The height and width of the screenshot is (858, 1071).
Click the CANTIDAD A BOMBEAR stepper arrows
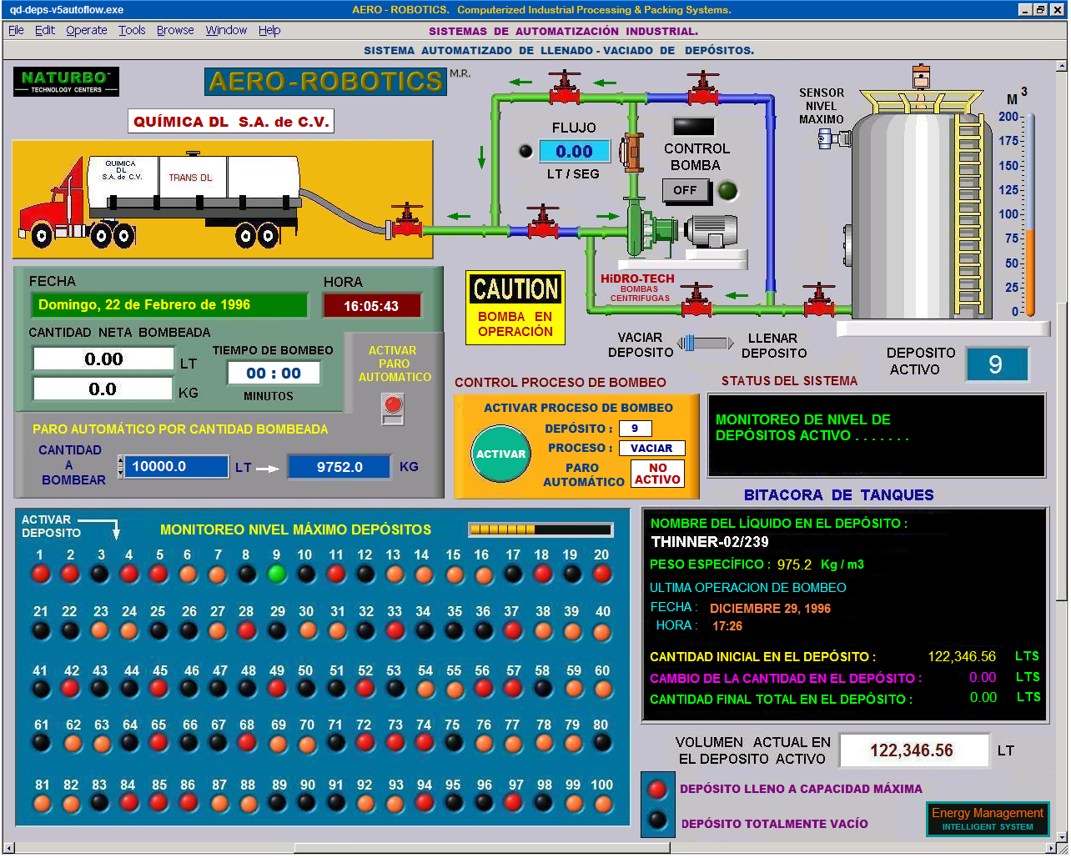pyautogui.click(x=121, y=467)
